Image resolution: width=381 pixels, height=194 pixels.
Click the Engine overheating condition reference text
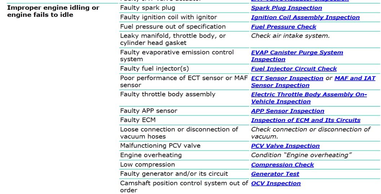tap(301, 155)
